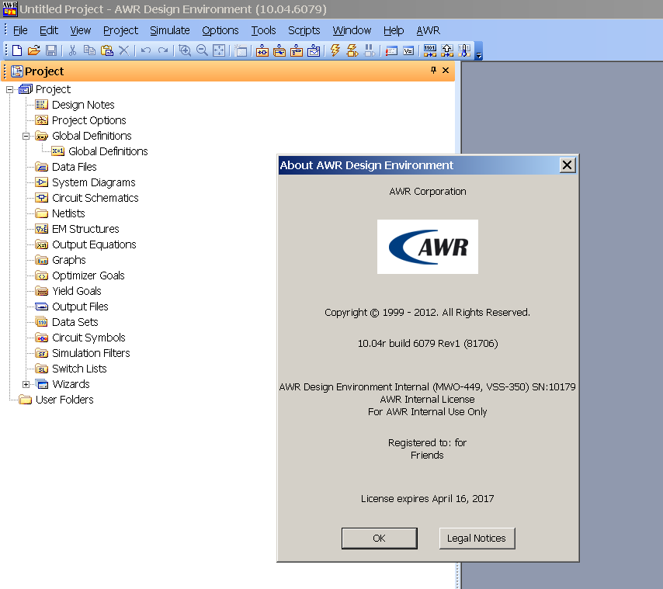
Task: Click OK in the About dialog
Action: coord(380,539)
